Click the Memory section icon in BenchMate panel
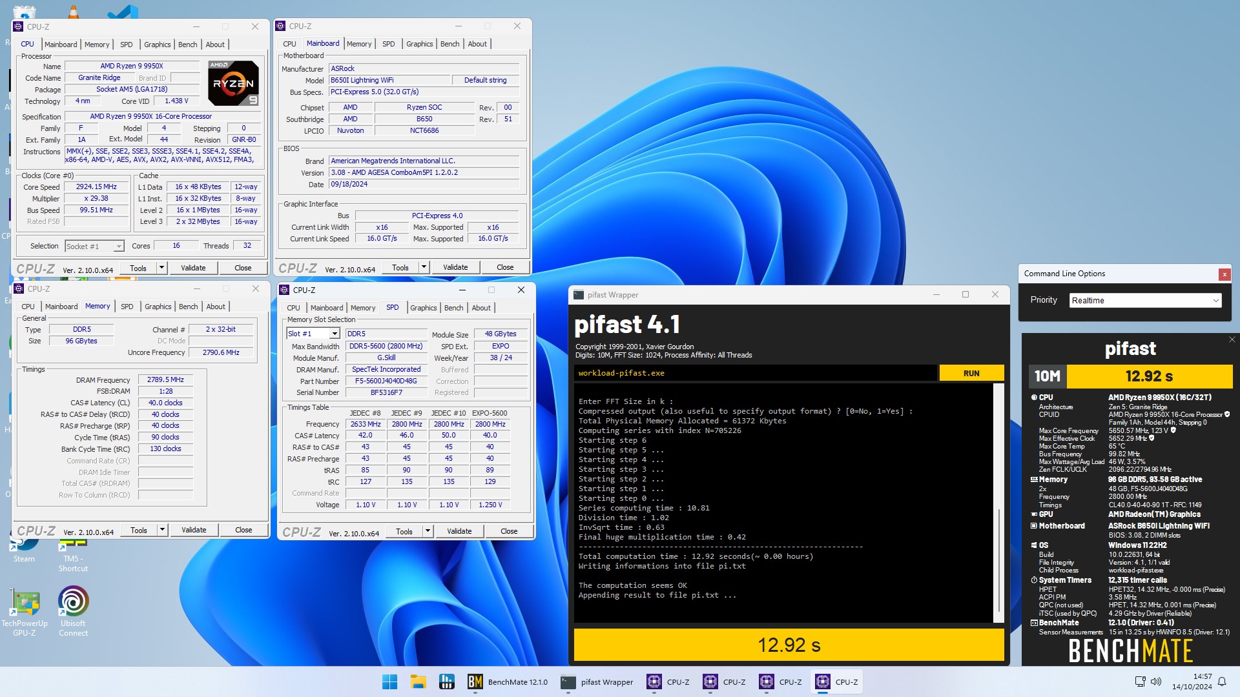Viewport: 1240px width, 697px height. [1034, 480]
